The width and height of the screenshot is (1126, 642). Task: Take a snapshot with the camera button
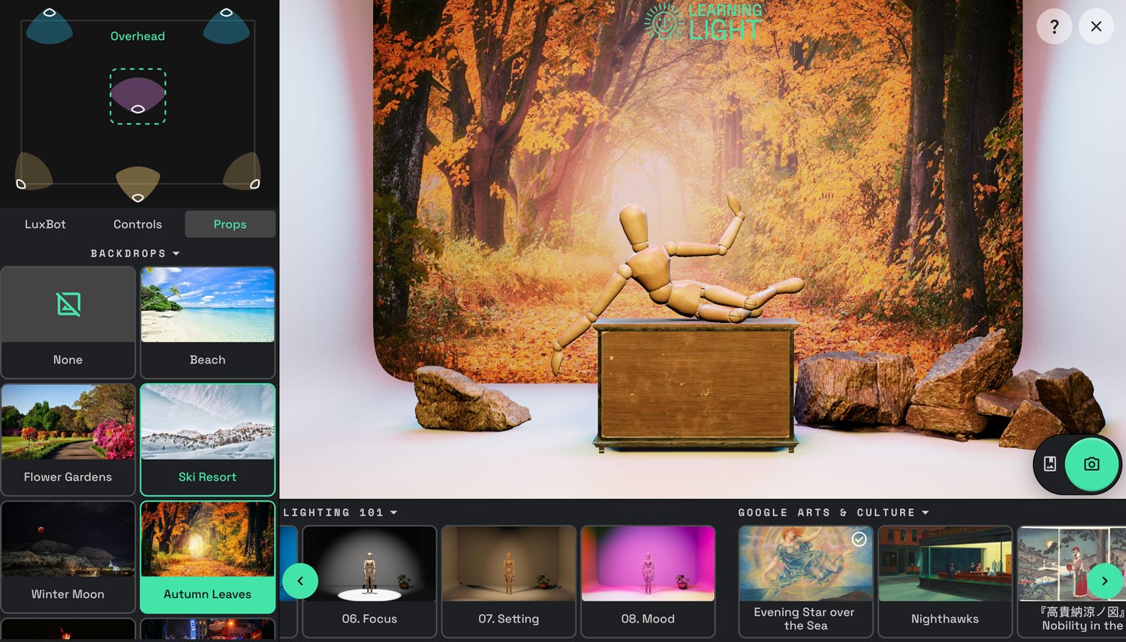pos(1091,464)
